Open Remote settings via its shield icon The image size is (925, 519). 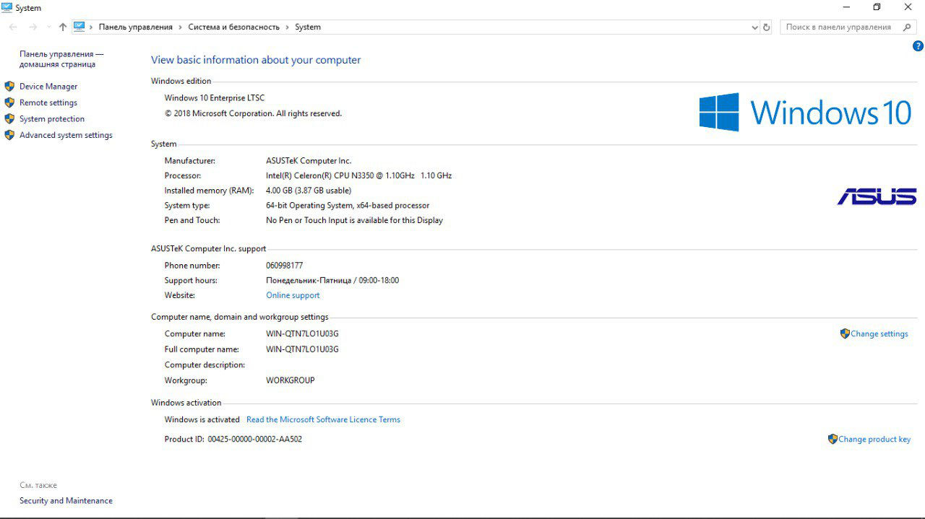[x=9, y=102]
